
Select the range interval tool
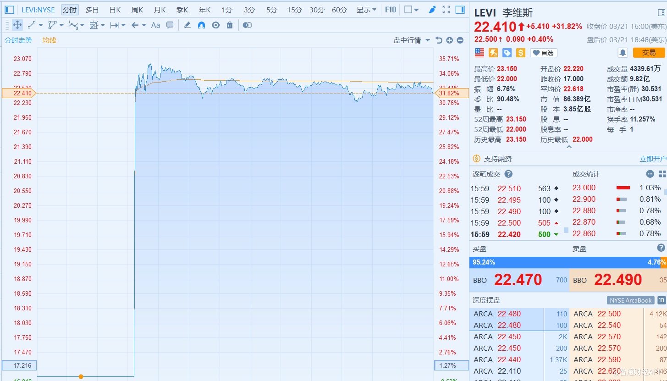(x=115, y=25)
